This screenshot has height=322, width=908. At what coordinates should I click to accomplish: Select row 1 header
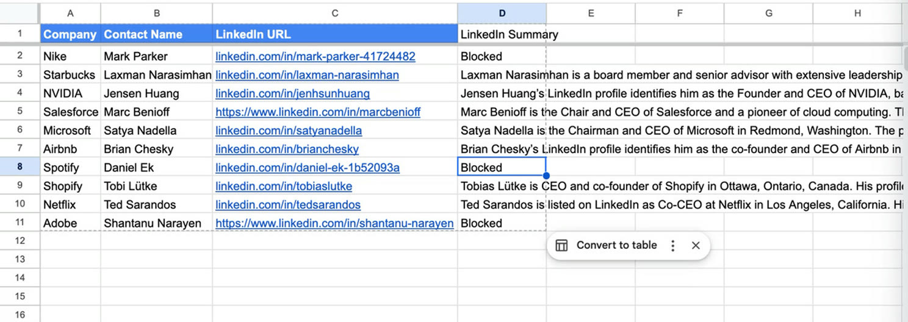20,34
